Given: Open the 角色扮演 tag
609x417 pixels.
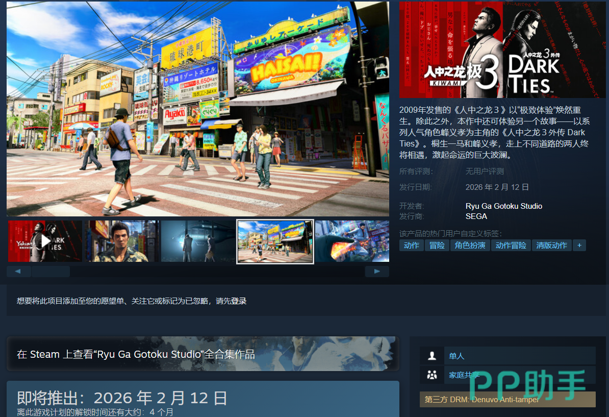Looking at the screenshot, I should [x=470, y=246].
